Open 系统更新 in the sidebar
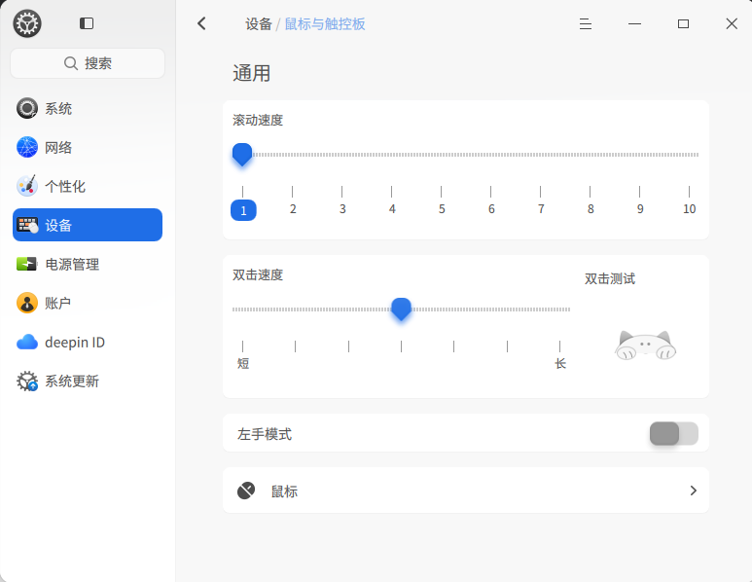The width and height of the screenshot is (752, 582). 88,381
